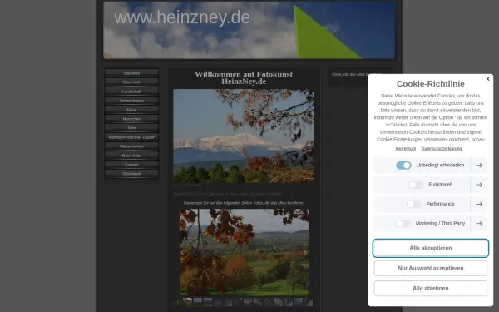The width and height of the screenshot is (499, 312).
Task: Select the Wasserwelten menu item
Action: [131, 146]
